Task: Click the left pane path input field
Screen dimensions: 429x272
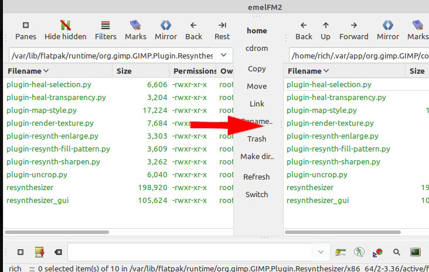Action: tap(112, 56)
